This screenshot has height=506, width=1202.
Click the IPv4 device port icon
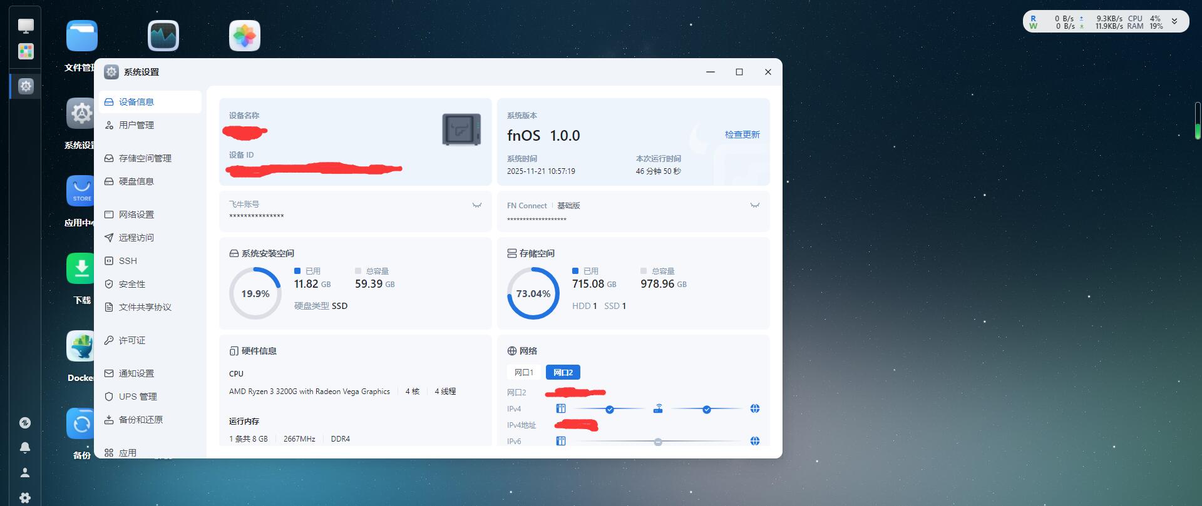pyautogui.click(x=561, y=408)
